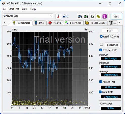125x114 pixels.
Task: Show more tabs with the right arrow
Action: coord(119,23)
